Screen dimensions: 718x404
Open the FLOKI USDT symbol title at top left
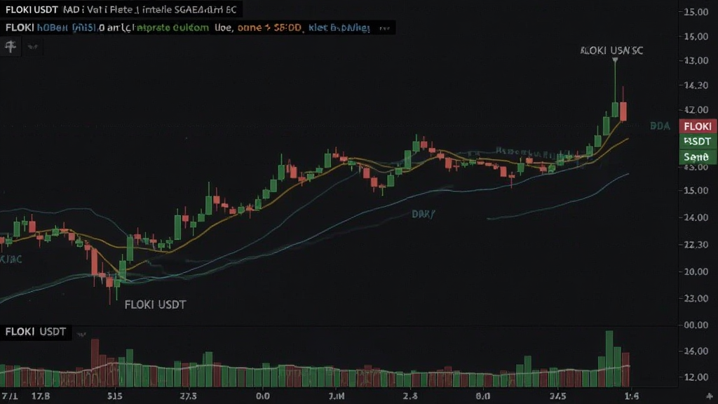pos(32,10)
